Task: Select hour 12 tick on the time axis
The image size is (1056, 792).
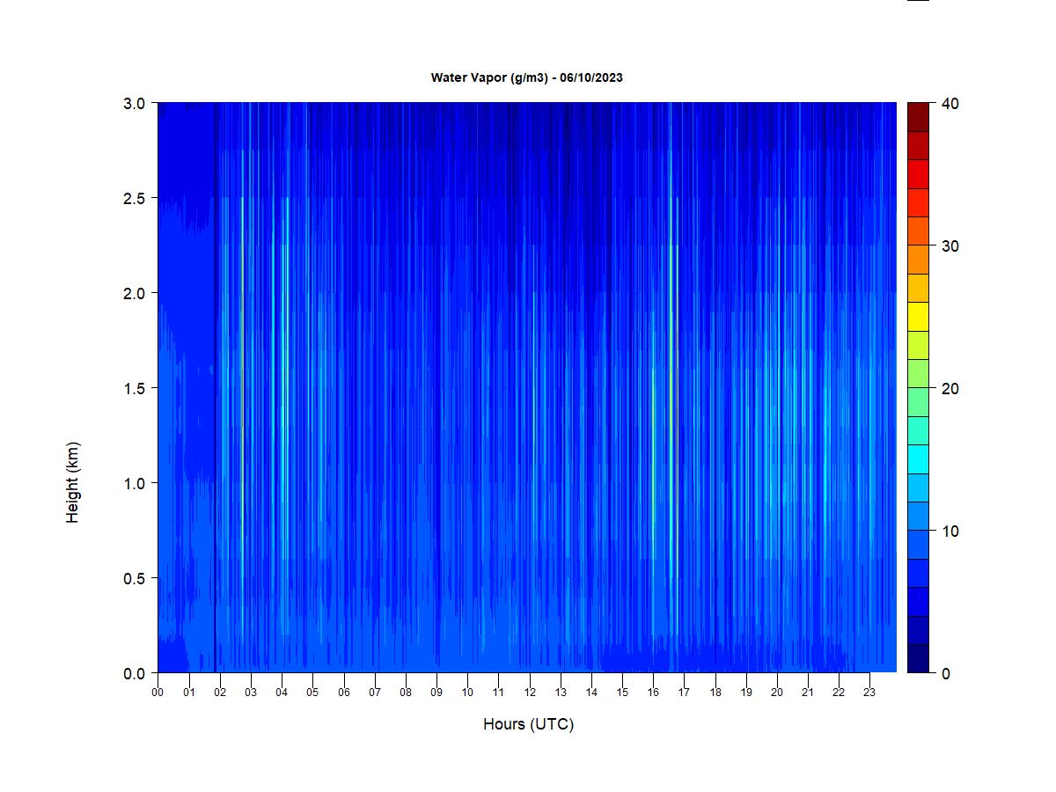Action: pyautogui.click(x=530, y=692)
